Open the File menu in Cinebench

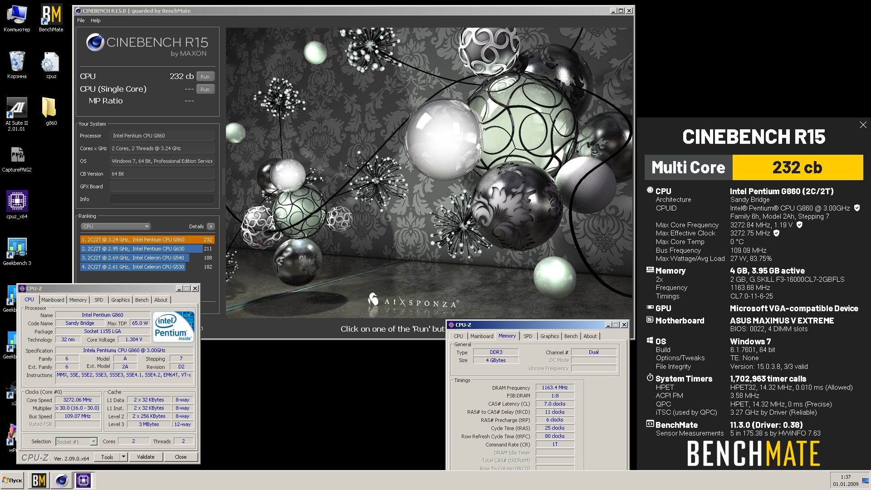pyautogui.click(x=81, y=20)
